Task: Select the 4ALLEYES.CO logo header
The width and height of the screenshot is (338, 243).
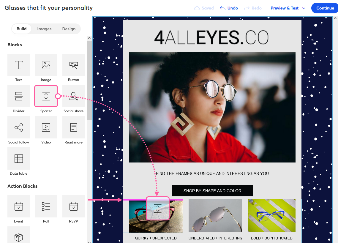Action: click(x=211, y=37)
